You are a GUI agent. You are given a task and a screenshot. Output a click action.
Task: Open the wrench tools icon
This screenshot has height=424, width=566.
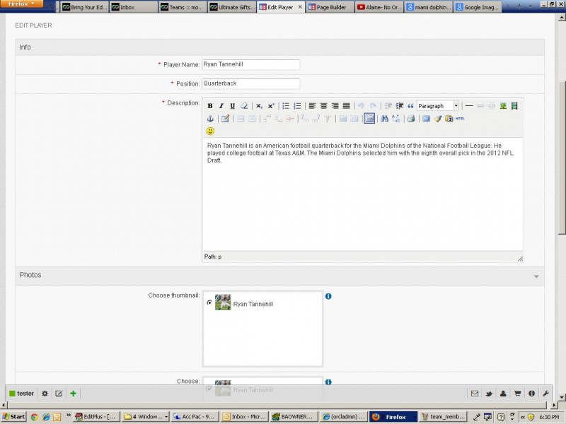545,394
